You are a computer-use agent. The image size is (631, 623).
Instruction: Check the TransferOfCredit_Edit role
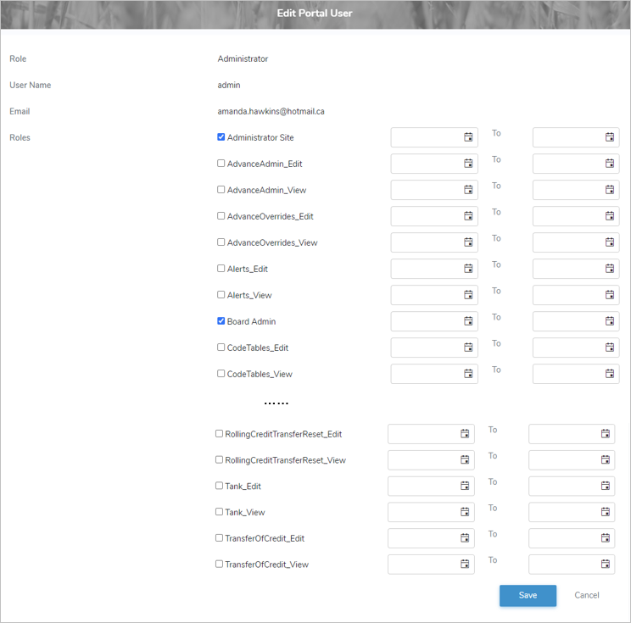(220, 538)
